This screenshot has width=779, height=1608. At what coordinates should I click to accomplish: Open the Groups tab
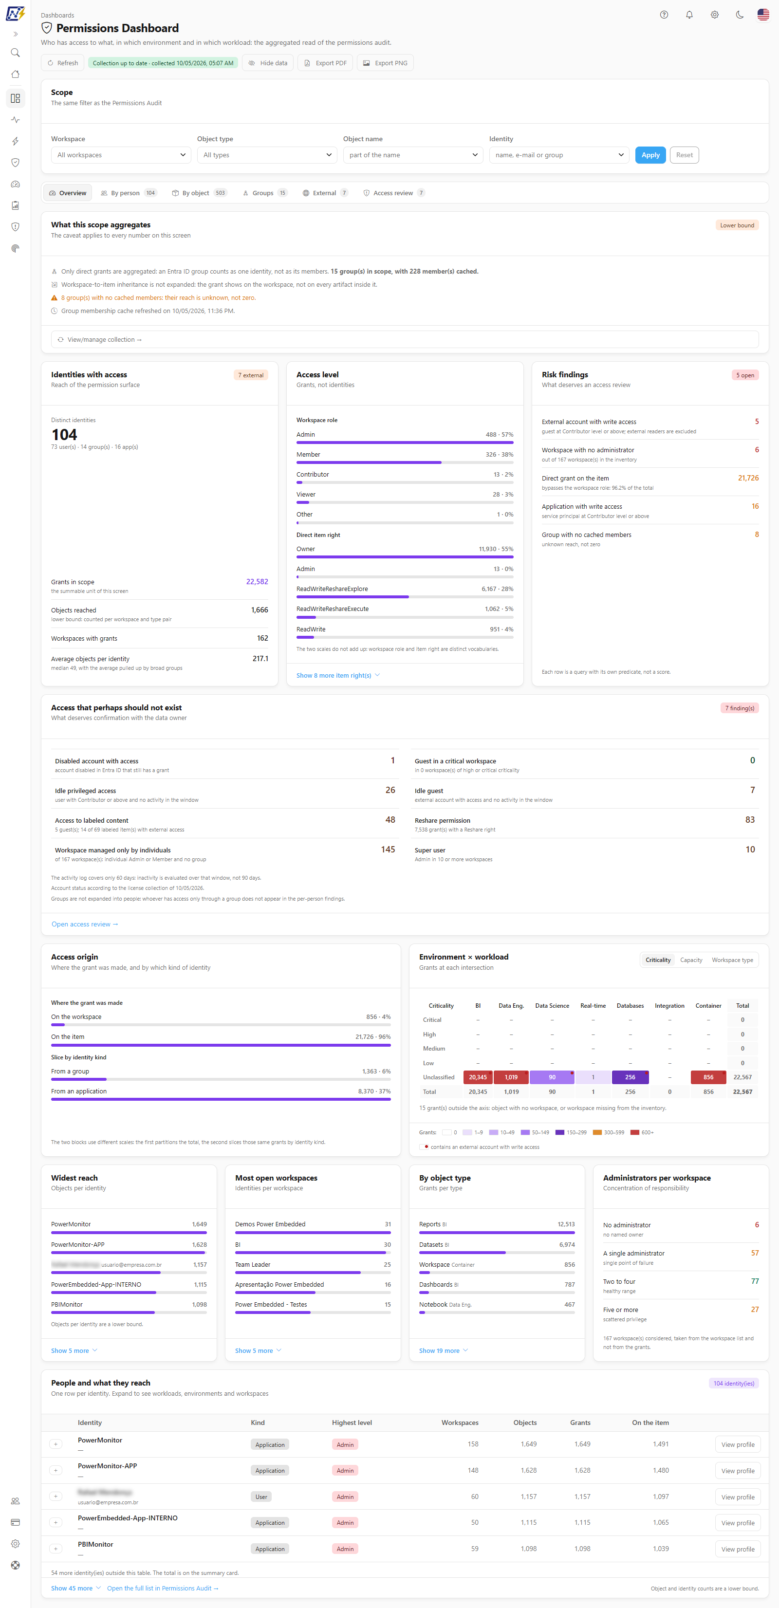(x=265, y=193)
